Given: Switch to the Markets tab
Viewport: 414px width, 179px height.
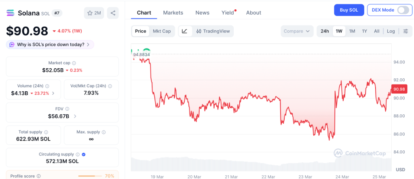Looking at the screenshot, I should pos(173,13).
